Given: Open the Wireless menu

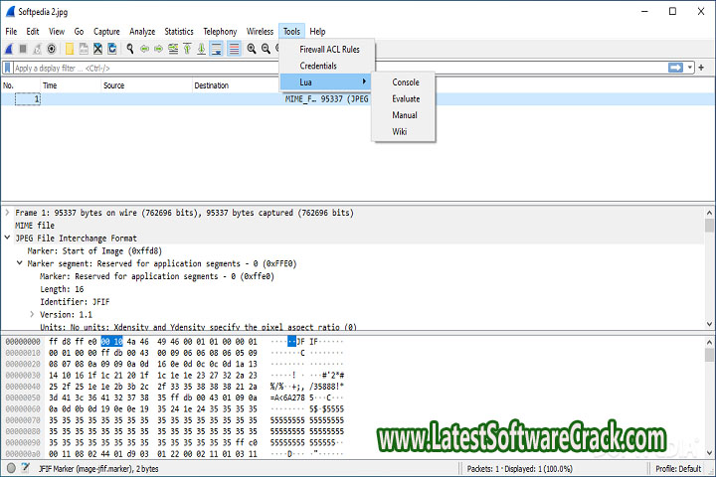Looking at the screenshot, I should tap(260, 32).
